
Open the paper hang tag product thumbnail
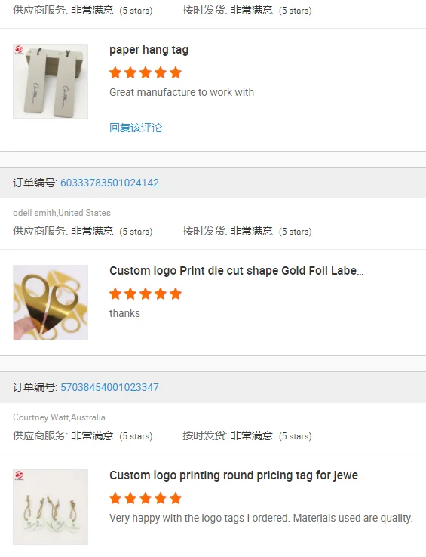point(51,82)
